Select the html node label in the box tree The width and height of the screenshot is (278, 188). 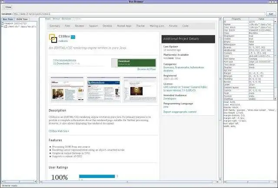pyautogui.click(x=22, y=27)
